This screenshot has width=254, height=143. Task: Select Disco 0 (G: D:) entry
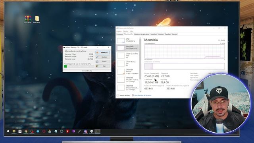coord(128,56)
